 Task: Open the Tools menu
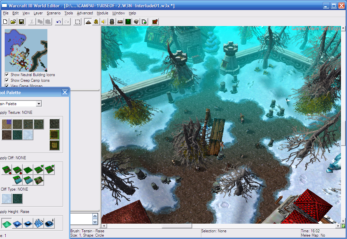69,13
